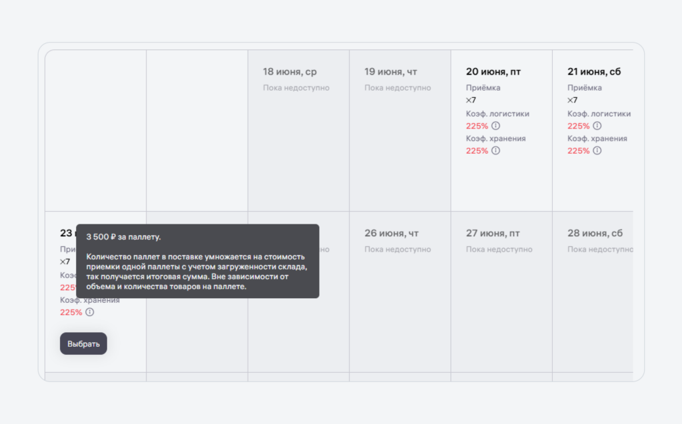Image resolution: width=682 pixels, height=424 pixels.
Task: Select the 19 июня, чт date cell
Action: pyautogui.click(x=391, y=72)
